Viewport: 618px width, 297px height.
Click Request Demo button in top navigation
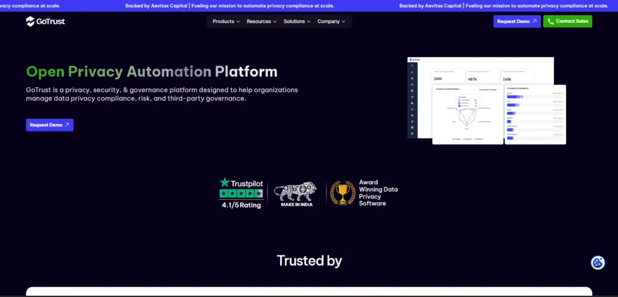(517, 21)
